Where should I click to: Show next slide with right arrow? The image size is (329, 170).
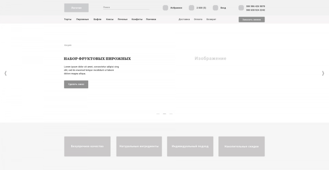(x=323, y=73)
